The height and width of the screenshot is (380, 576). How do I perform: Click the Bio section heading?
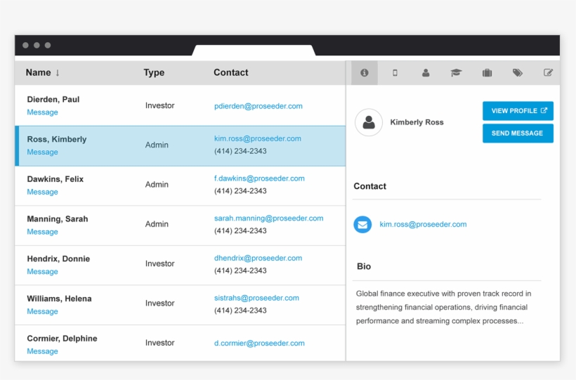coord(364,266)
